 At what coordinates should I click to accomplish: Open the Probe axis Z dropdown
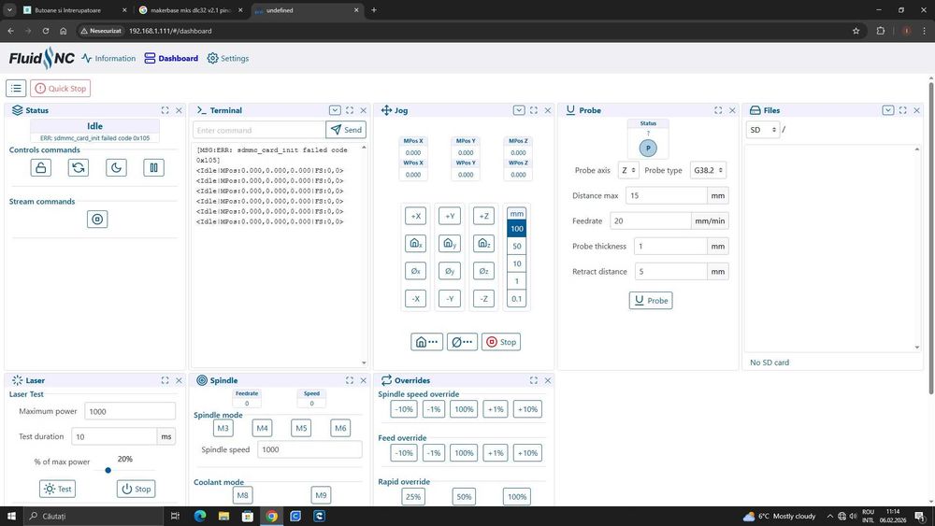(628, 170)
